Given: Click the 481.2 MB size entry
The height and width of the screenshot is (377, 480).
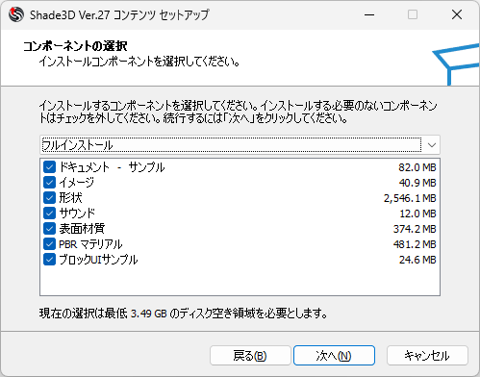Looking at the screenshot, I should point(415,244).
